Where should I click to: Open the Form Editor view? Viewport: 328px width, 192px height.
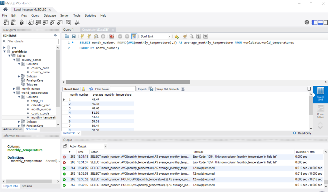click(x=320, y=112)
